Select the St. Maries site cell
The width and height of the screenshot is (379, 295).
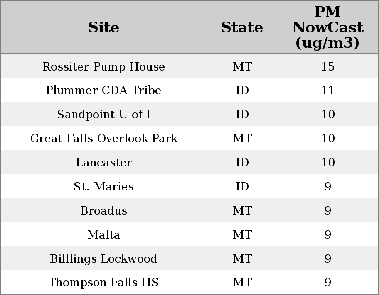click(103, 187)
